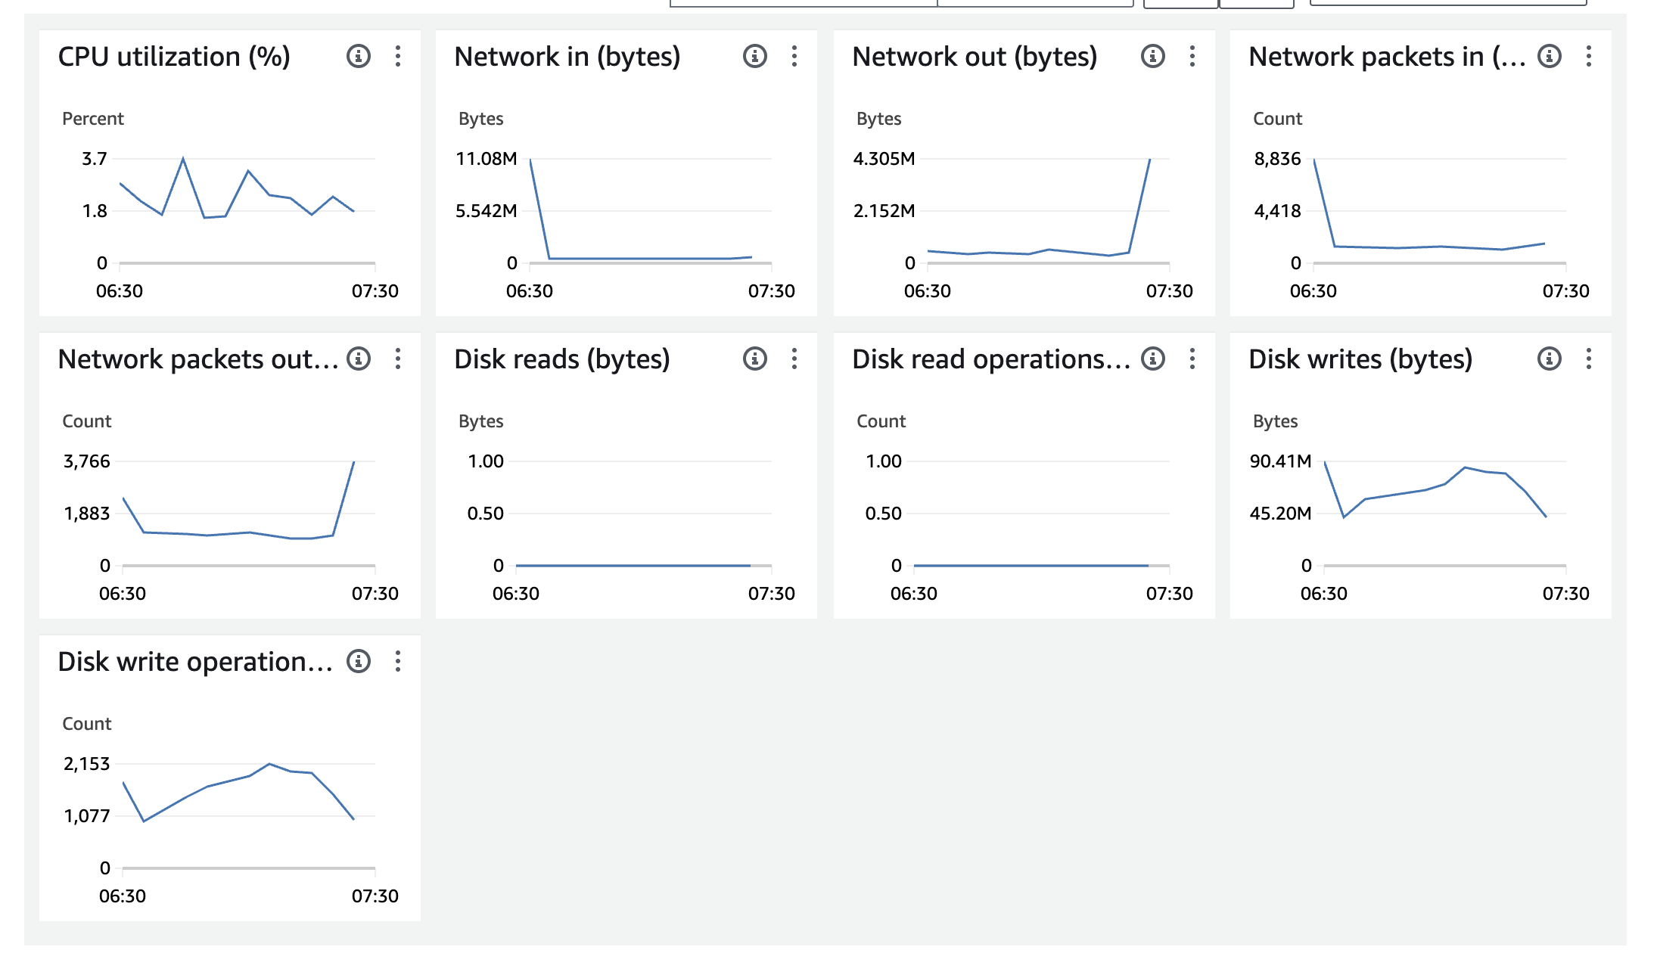
Task: Open Disk reads widget three-dot menu
Action: coord(794,359)
